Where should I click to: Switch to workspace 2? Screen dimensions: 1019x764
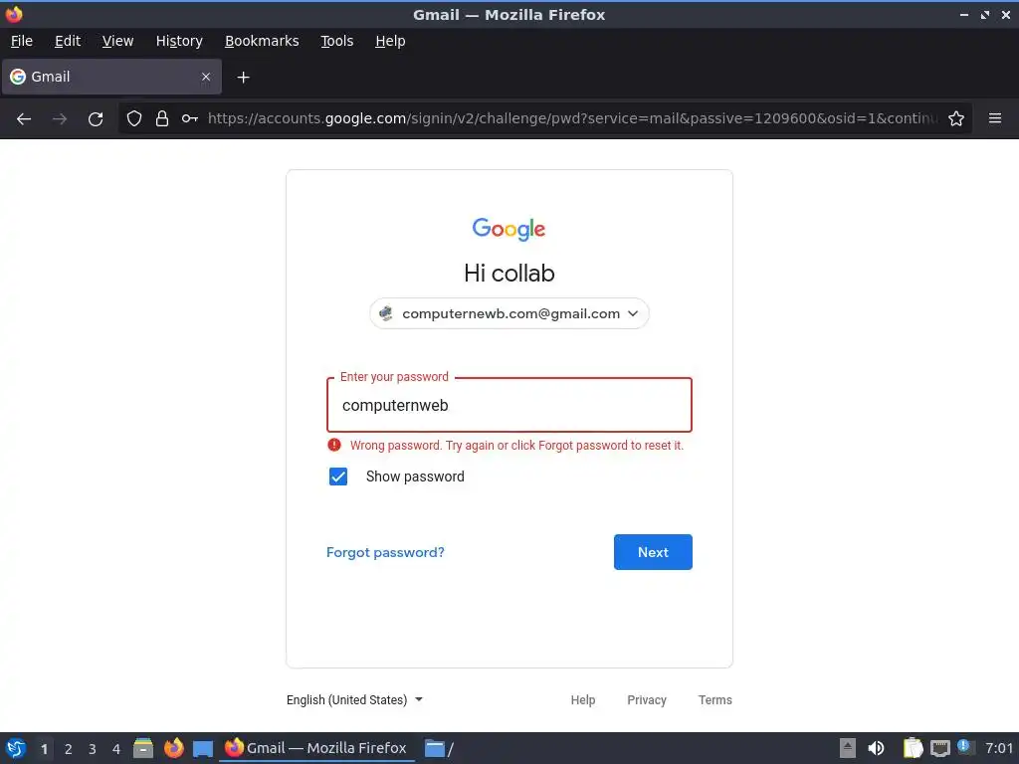[x=69, y=749]
